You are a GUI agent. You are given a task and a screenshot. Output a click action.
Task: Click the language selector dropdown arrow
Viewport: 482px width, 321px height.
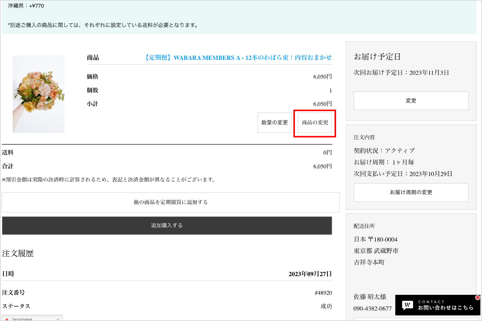click(x=58, y=319)
